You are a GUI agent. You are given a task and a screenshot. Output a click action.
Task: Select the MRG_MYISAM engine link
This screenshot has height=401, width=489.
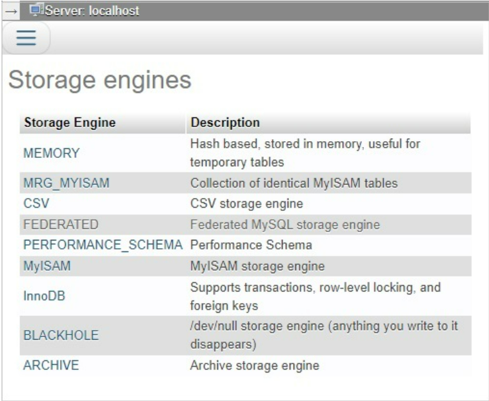[x=66, y=183]
